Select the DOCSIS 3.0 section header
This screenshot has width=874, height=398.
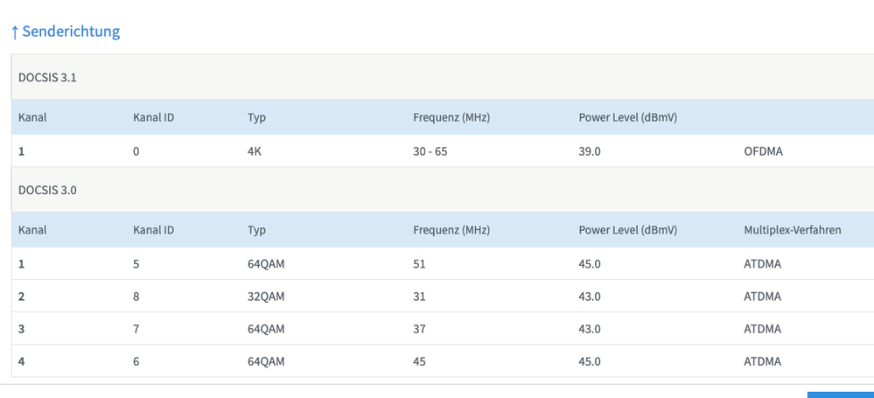click(x=49, y=190)
